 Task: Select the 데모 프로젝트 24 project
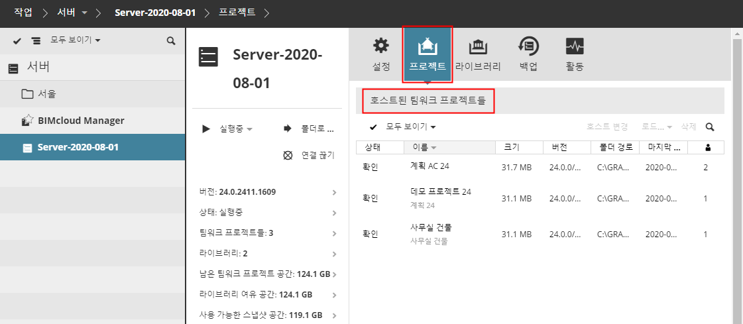[441, 192]
